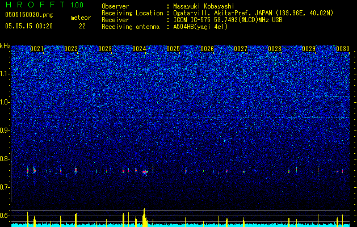Screen dimensions: 357x227
Task: Click the A504HB(yagi 4el) antenna text
Action: click(200, 27)
